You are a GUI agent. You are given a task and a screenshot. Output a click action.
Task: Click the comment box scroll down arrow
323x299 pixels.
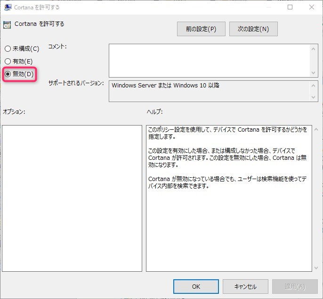pos(313,72)
